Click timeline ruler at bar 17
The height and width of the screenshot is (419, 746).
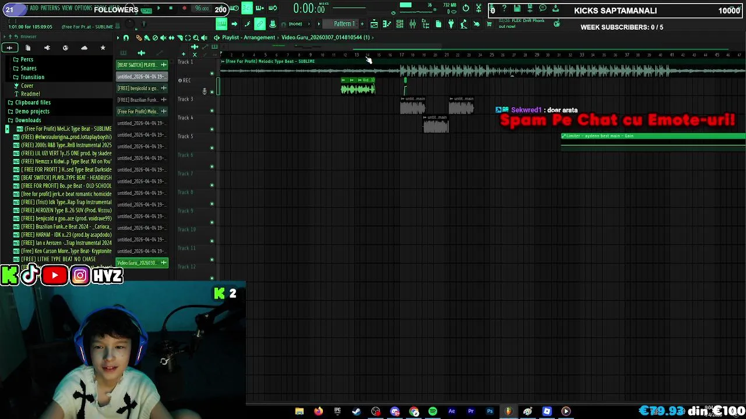click(402, 55)
